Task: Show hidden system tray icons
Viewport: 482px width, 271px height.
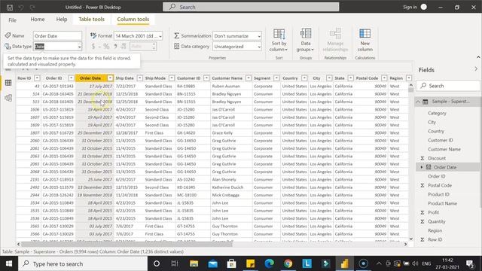Action: click(379, 263)
